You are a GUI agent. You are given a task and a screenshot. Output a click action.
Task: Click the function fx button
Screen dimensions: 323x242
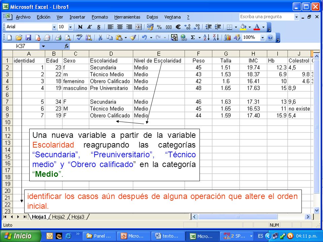click(x=67, y=46)
